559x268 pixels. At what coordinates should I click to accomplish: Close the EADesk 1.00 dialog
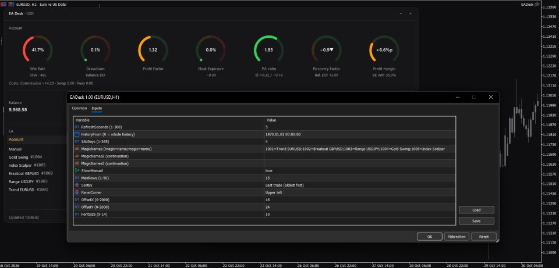490,97
